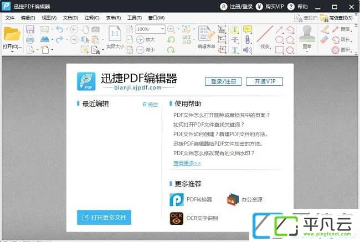Select the arrow drawing tool
This screenshot has width=360, height=242.
[279, 29]
